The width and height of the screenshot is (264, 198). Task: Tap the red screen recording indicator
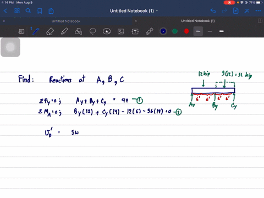pyautogui.click(x=229, y=3)
